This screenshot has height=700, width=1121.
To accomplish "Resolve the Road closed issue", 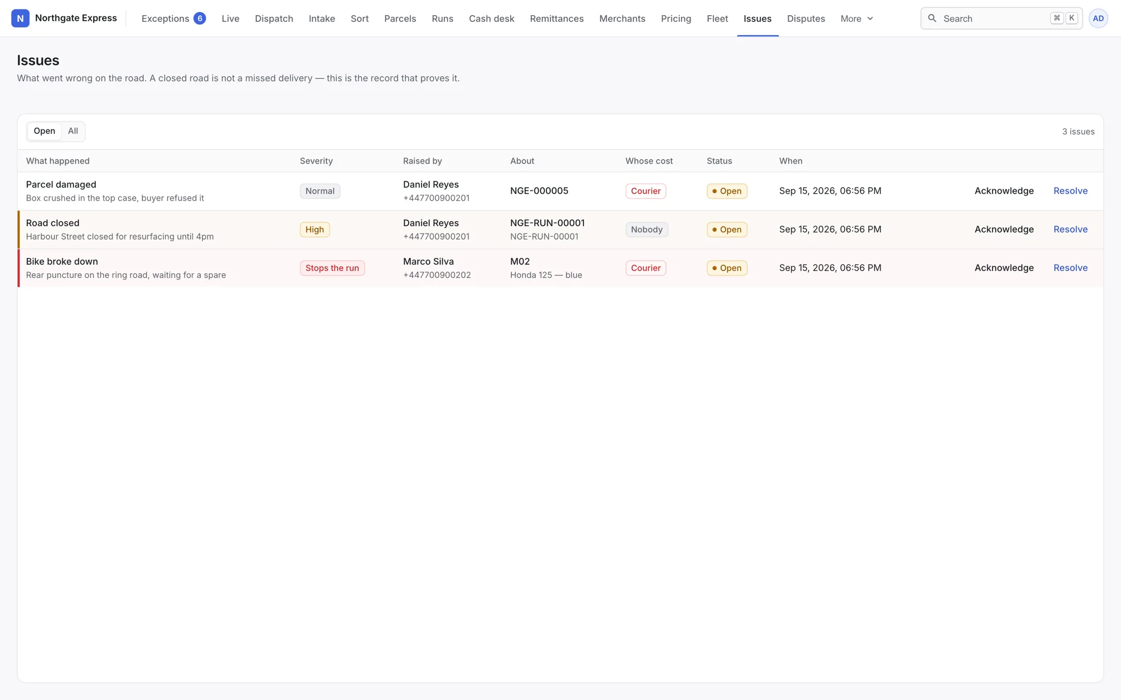I will click(1071, 230).
